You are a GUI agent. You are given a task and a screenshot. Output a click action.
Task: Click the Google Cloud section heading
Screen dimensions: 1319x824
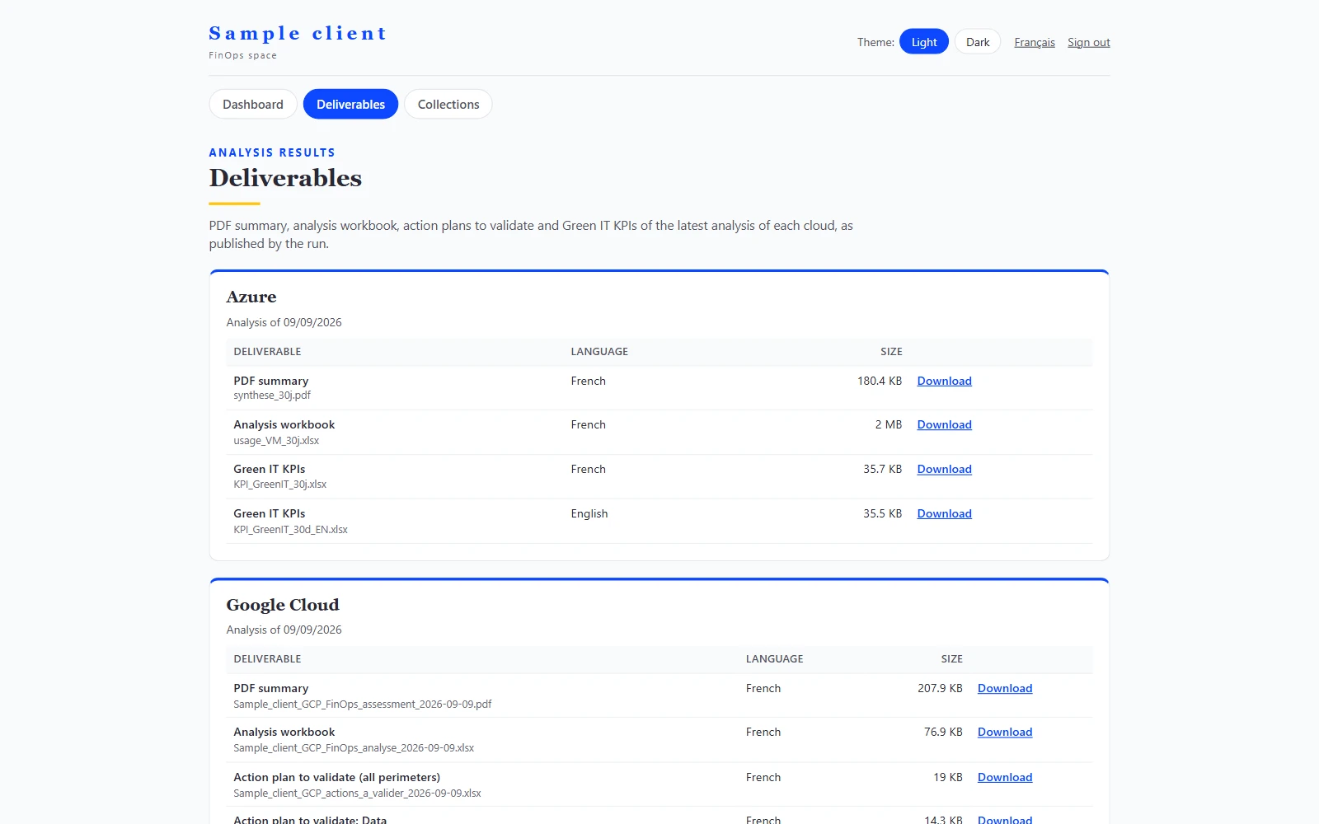[x=283, y=605]
